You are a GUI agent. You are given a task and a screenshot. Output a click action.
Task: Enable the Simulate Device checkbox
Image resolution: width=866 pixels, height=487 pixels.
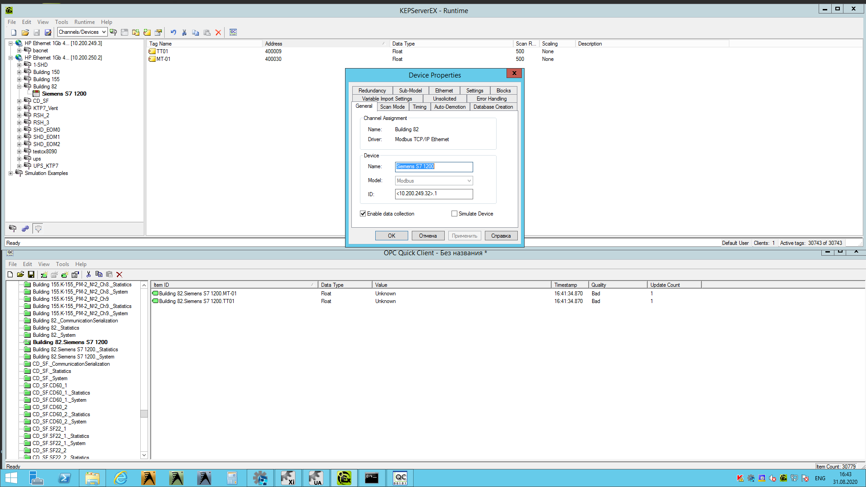click(455, 213)
